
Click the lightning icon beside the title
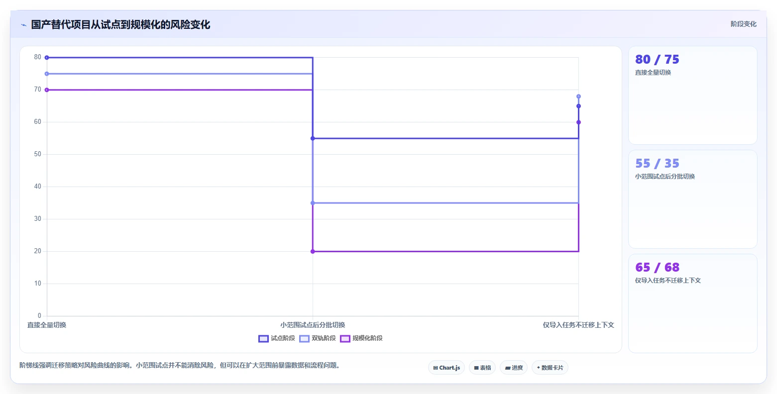click(23, 25)
